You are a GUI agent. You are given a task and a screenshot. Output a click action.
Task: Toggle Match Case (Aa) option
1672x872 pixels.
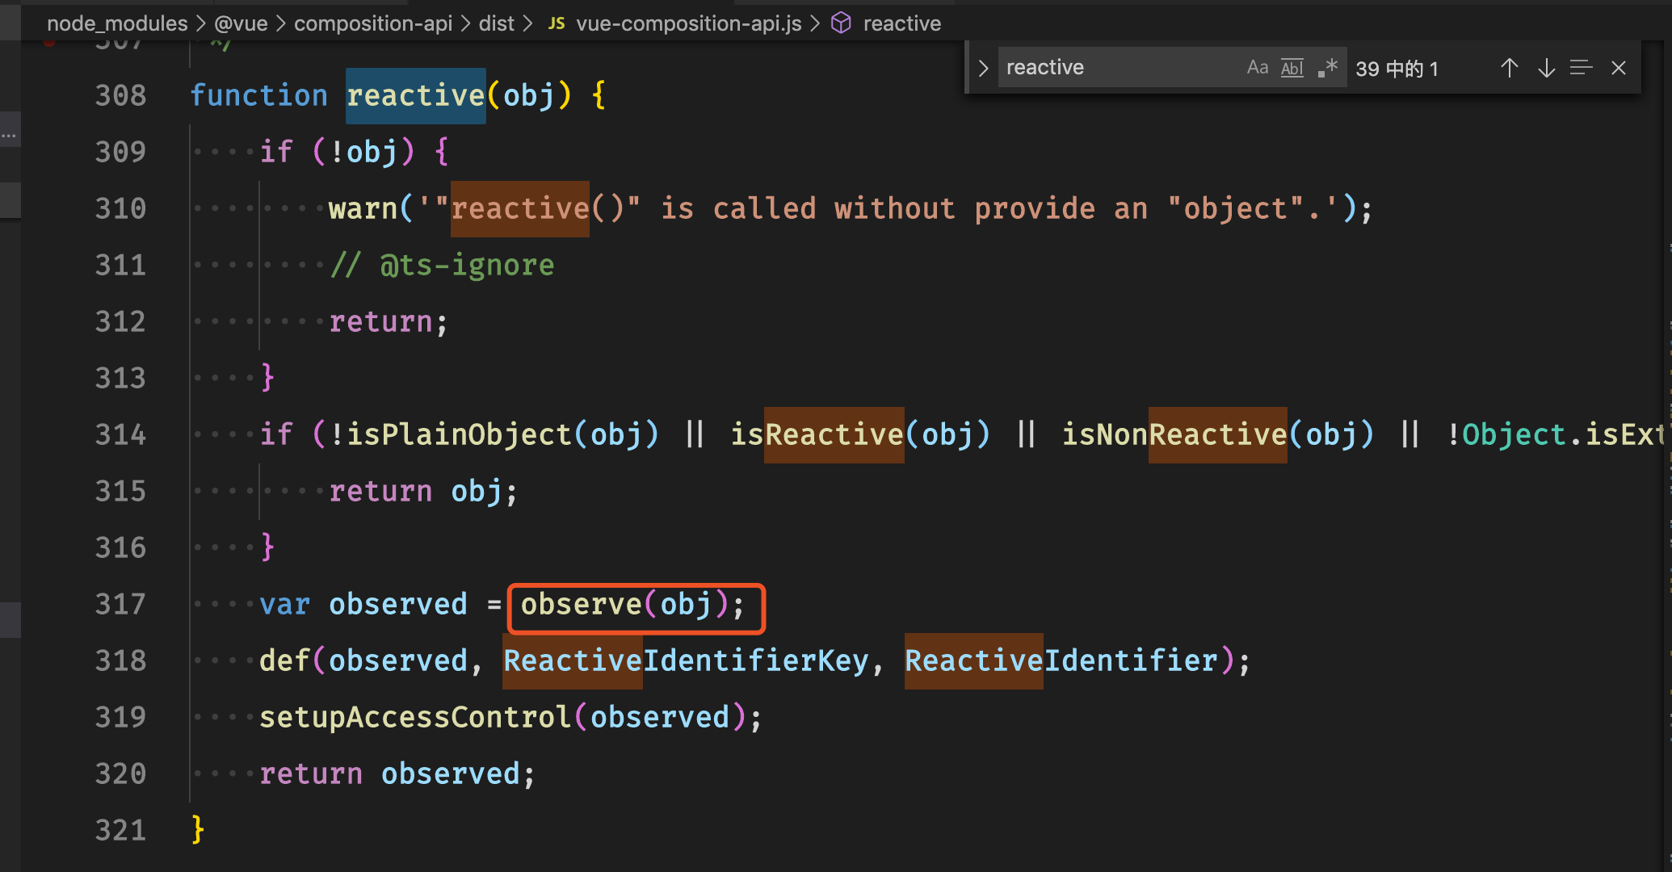(x=1257, y=68)
